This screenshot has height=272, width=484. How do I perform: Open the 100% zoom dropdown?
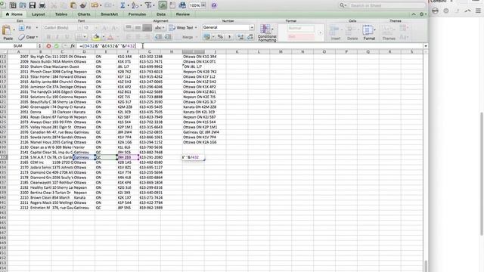203,5
